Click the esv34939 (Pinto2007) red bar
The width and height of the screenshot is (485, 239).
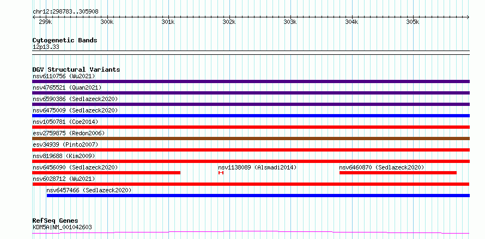[251, 150]
